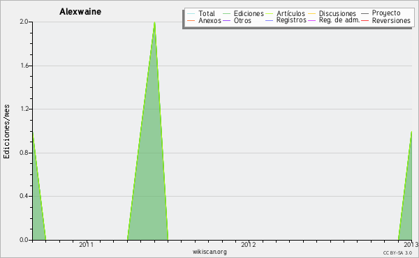The image size is (419, 258).
Task: Click the green peak near 2013
Action: click(x=411, y=132)
